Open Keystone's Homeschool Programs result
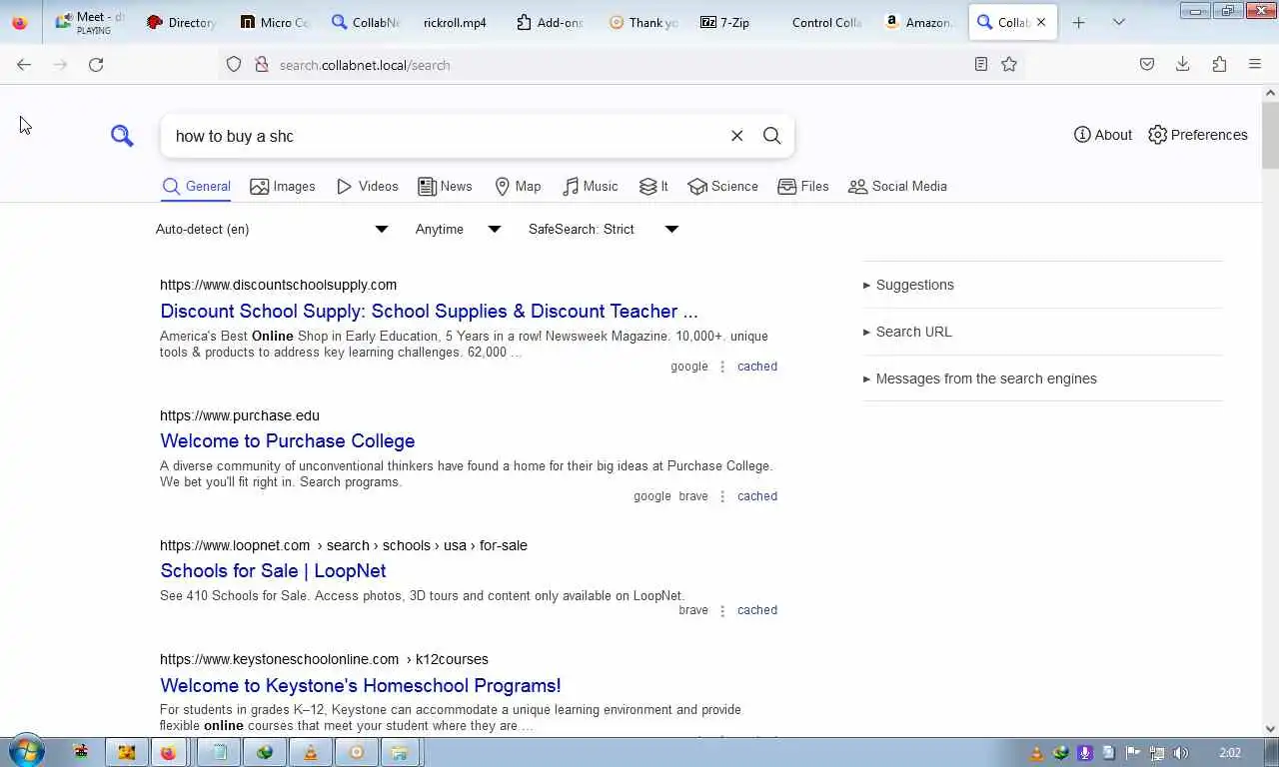The height and width of the screenshot is (767, 1279). pos(360,685)
